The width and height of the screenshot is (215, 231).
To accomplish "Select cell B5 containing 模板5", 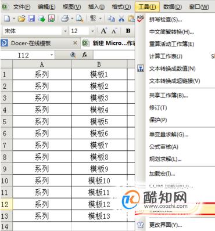I will (99, 121).
